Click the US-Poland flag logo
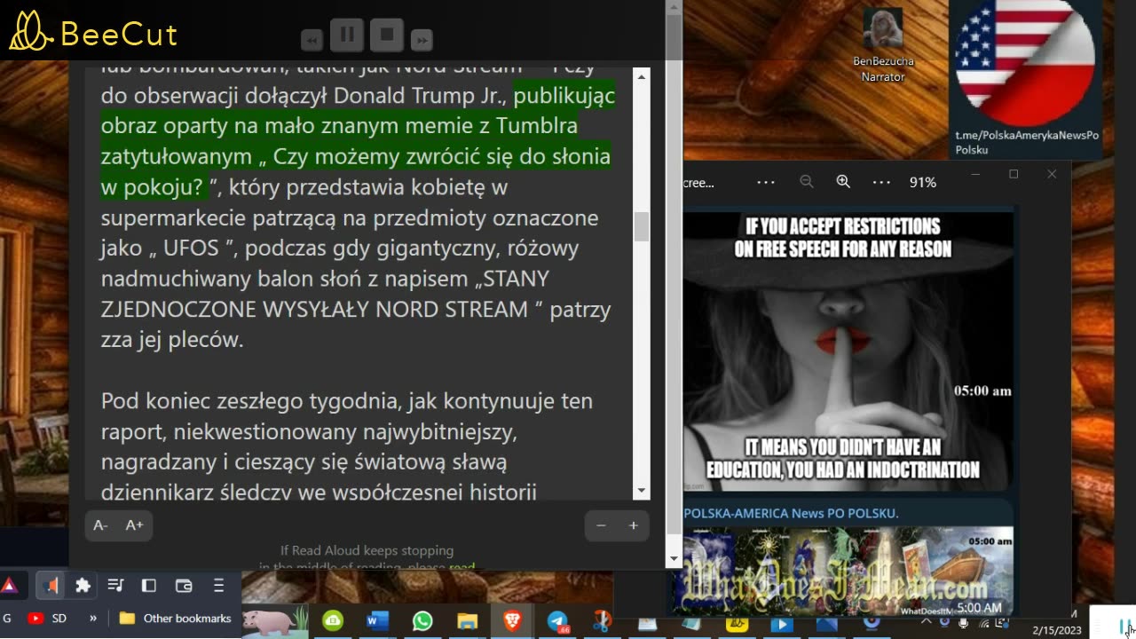The height and width of the screenshot is (639, 1136). tap(1024, 62)
